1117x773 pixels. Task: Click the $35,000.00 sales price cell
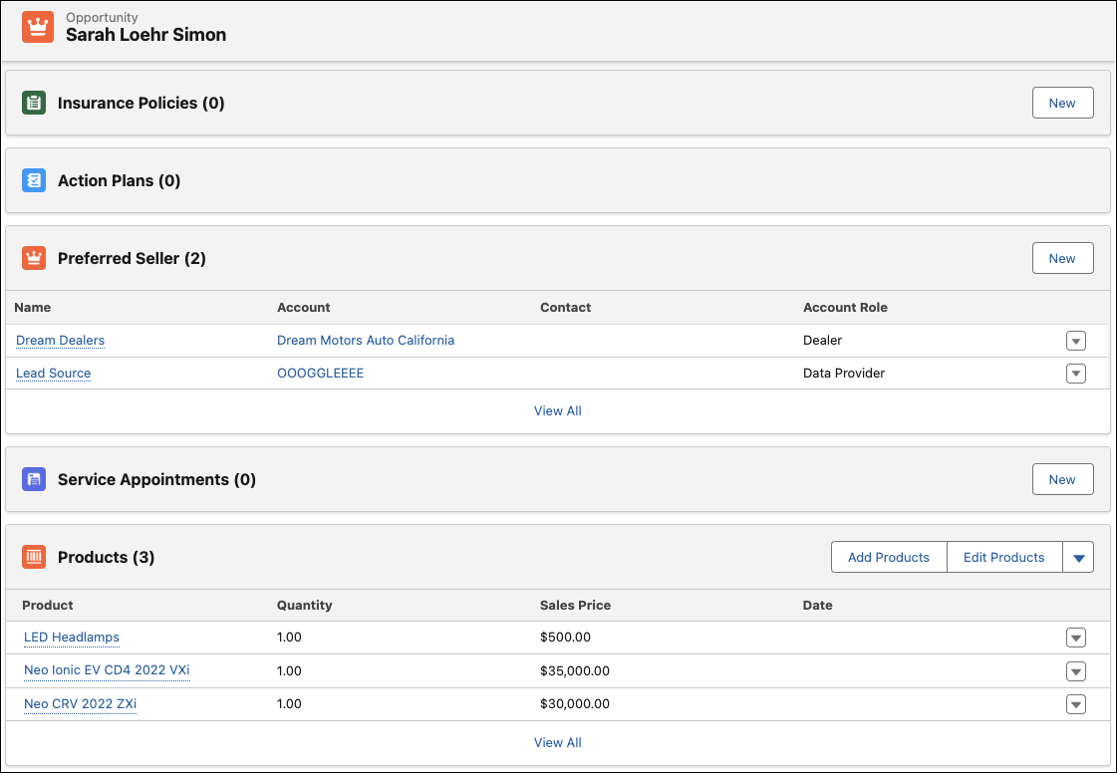(574, 671)
